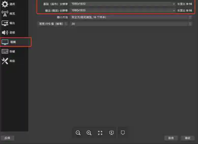Click the annotation speech bubble icon
The height and width of the screenshot is (144, 198).
123,133
